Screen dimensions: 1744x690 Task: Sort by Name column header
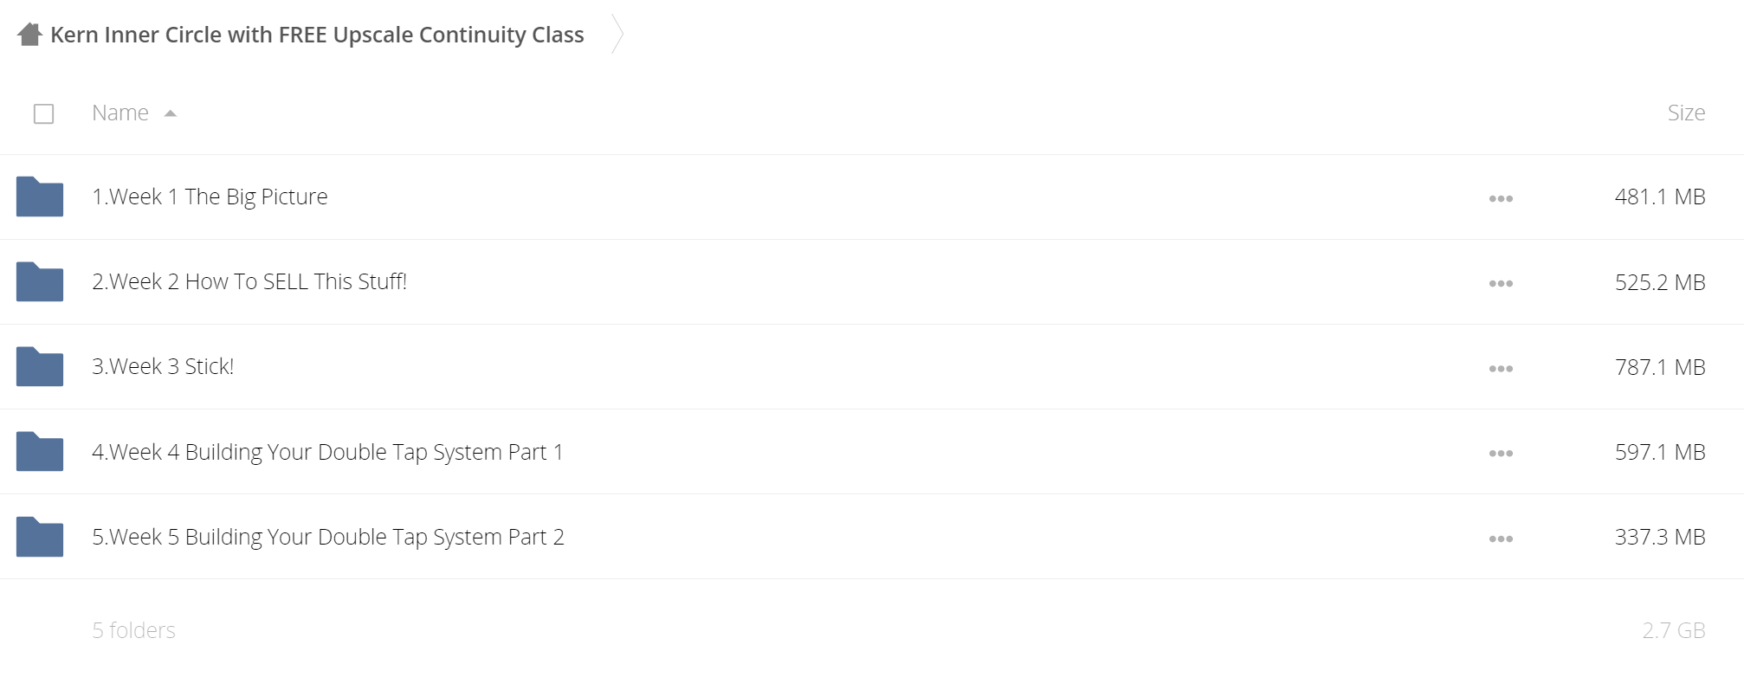click(120, 113)
